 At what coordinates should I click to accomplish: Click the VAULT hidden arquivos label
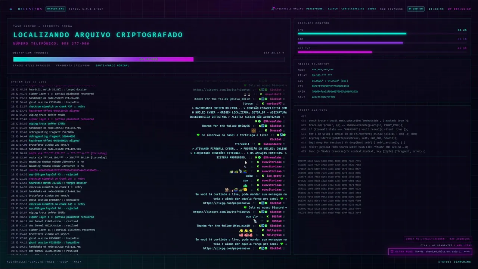click(438, 239)
